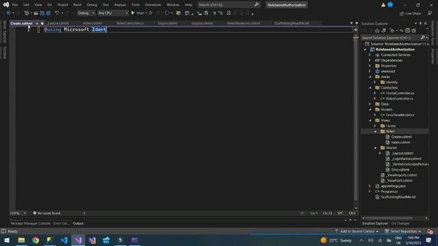Switch to the RolesController.cs tab

pos(130,23)
